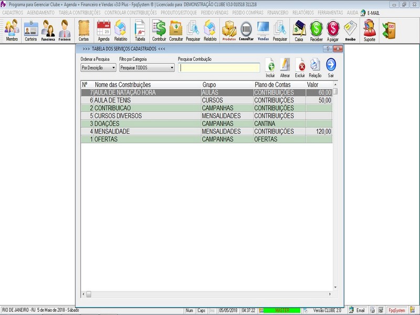Viewport: 420px width, 315px height.
Task: Click the dialog help question button
Action: point(328,49)
